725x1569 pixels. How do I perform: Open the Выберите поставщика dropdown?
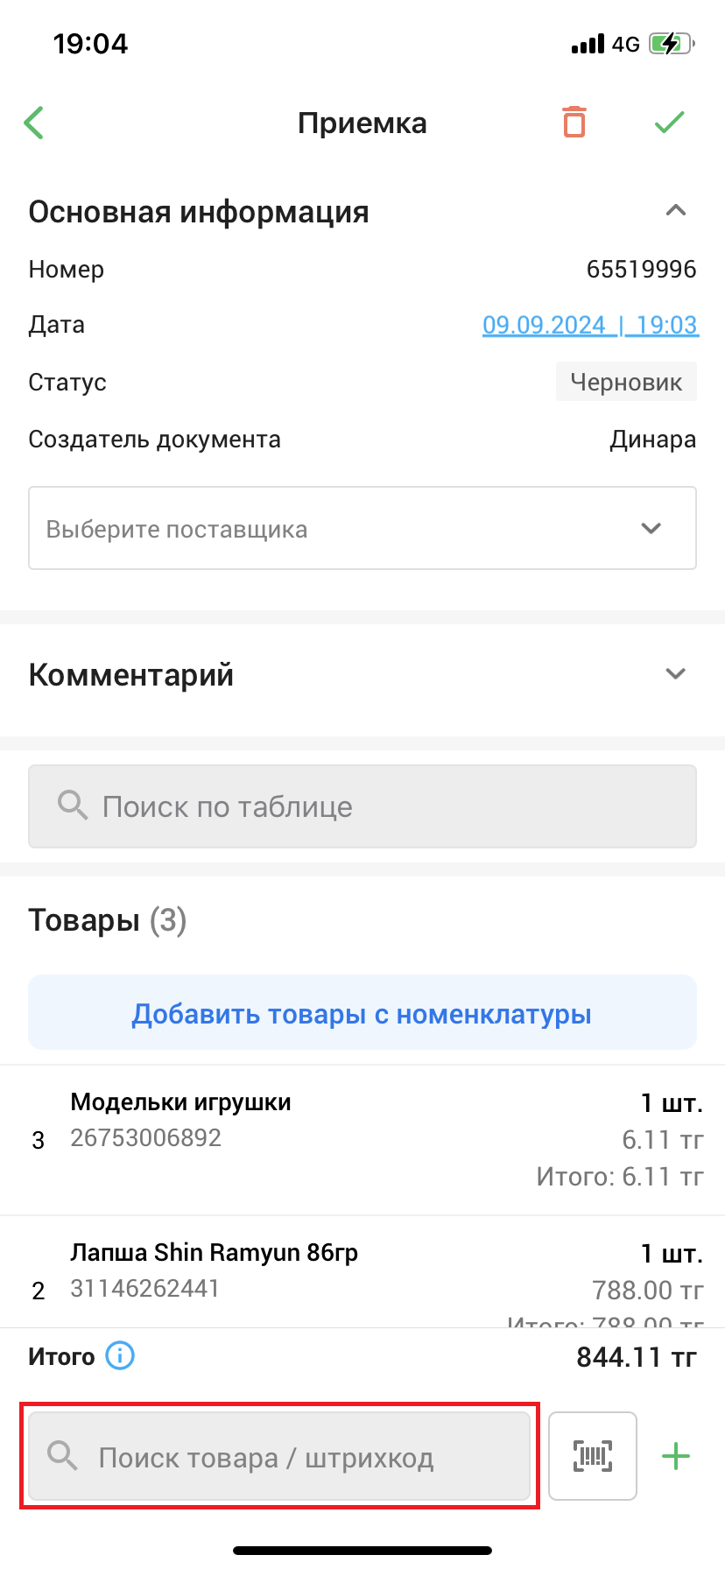click(x=362, y=528)
